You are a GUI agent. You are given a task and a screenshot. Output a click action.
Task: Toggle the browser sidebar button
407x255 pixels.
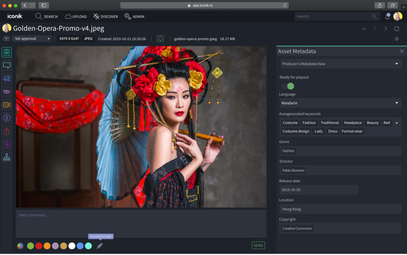pos(44,5)
